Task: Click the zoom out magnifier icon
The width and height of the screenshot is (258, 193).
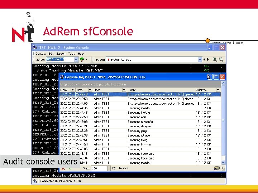Action: [221, 59]
